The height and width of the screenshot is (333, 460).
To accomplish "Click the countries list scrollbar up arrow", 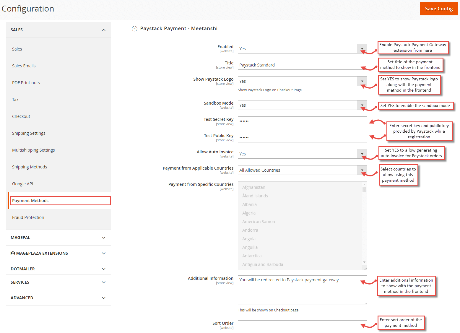I will pos(364,184).
